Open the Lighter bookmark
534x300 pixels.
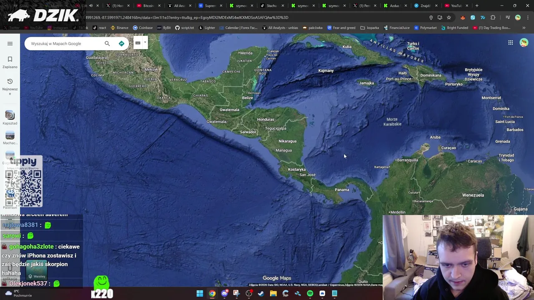tap(207, 28)
